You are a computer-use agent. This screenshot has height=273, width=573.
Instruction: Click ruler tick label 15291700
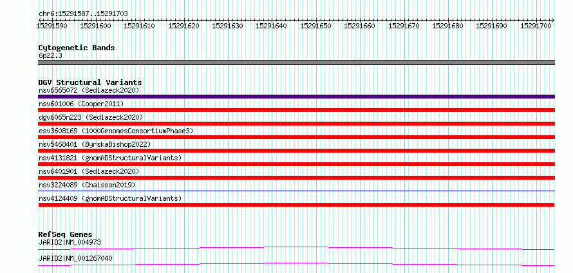[x=536, y=26]
